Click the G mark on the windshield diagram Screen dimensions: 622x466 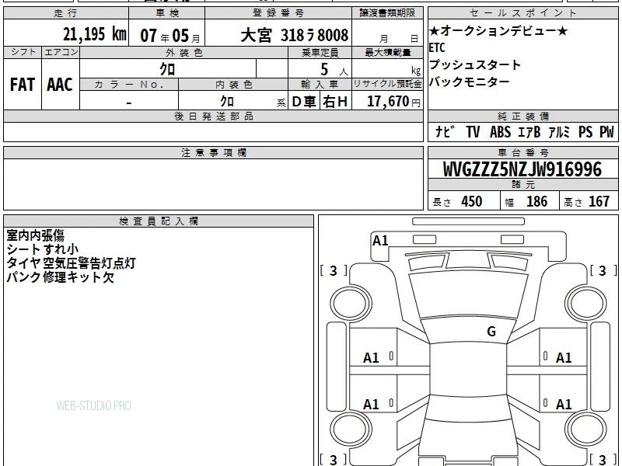point(491,332)
